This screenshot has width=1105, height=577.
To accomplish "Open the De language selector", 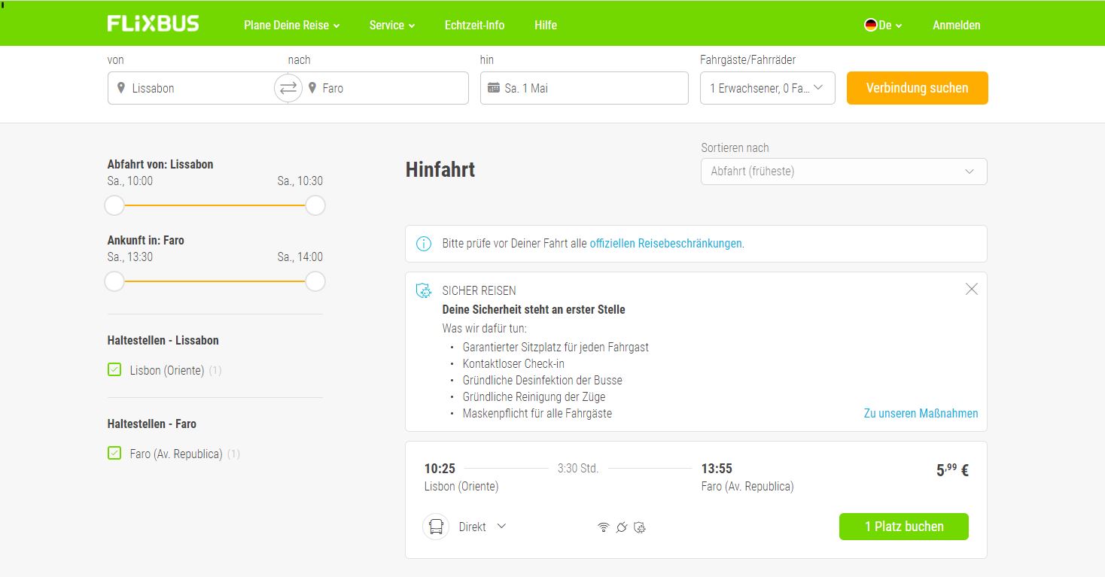I will click(884, 25).
